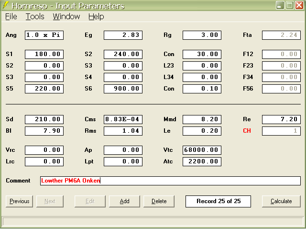Screen dimensions: 306x229
Task: Close the Hornresp window with red X
Action: pyautogui.click(x=299, y=5)
